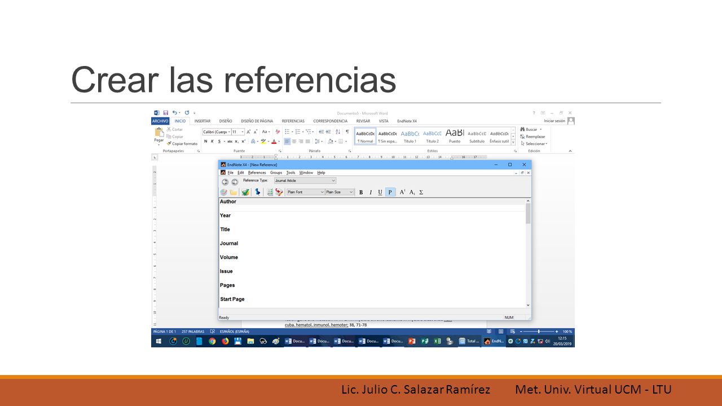Toggle the Plain text P button
This screenshot has height=406, width=722.
(x=390, y=192)
